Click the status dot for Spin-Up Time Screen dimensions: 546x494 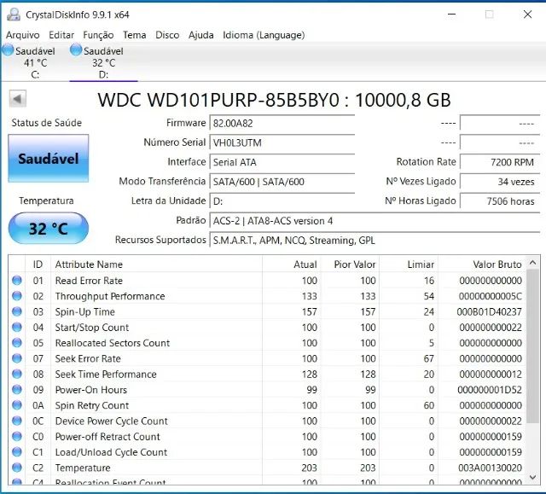[x=17, y=311]
